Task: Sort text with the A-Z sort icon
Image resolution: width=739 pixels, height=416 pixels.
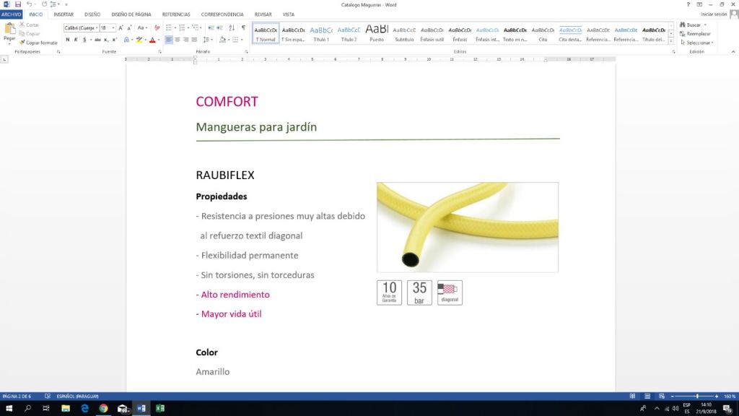Action: 232,28
